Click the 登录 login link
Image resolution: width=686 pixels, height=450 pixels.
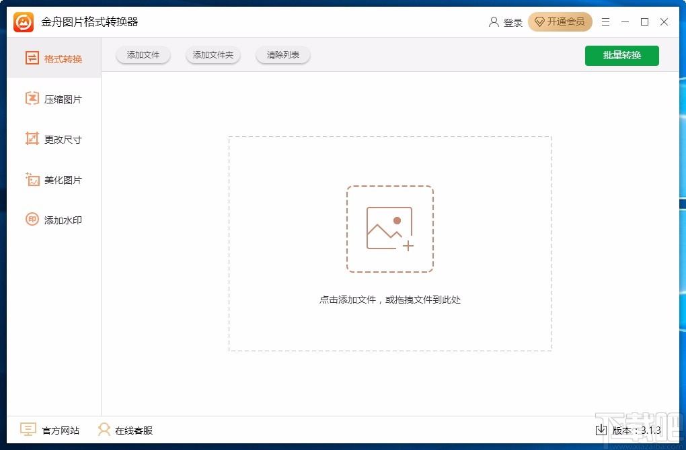tap(513, 21)
